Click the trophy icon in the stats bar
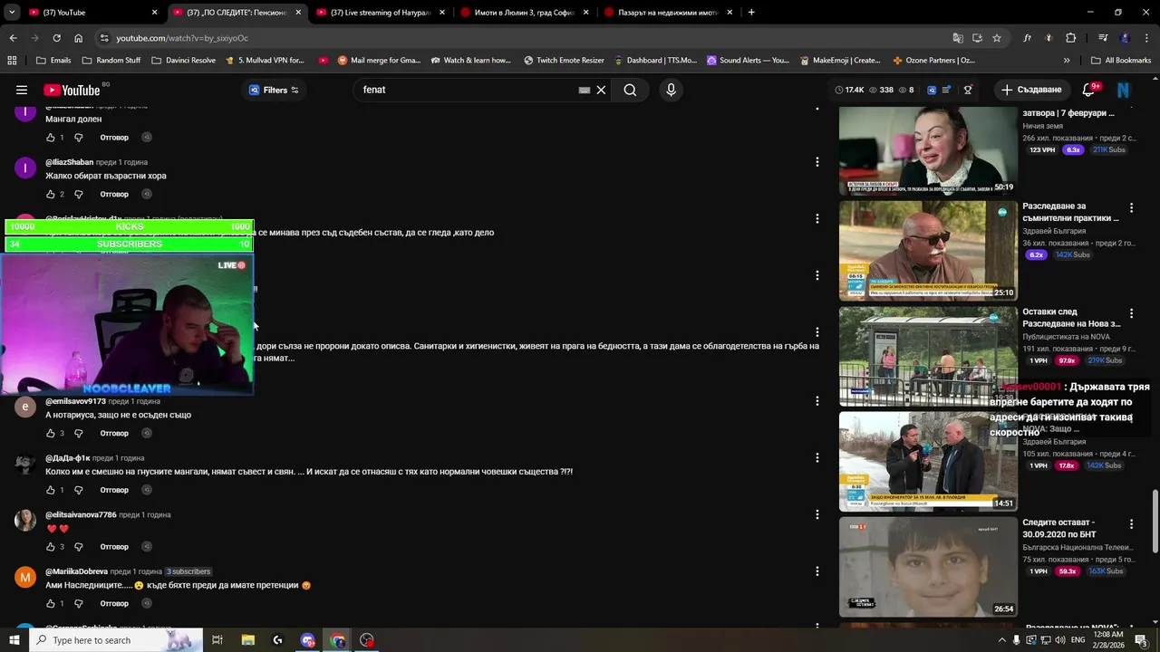 (968, 90)
